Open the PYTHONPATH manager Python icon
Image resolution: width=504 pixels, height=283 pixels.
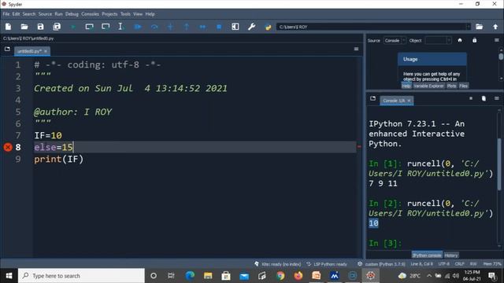[x=268, y=27]
